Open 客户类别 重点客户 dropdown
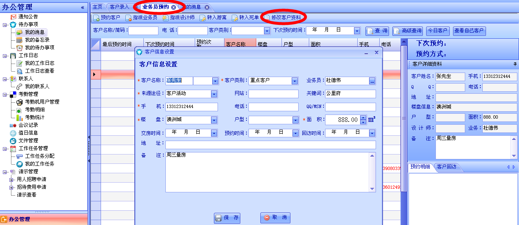This screenshot has width=519, height=225. tap(295, 81)
